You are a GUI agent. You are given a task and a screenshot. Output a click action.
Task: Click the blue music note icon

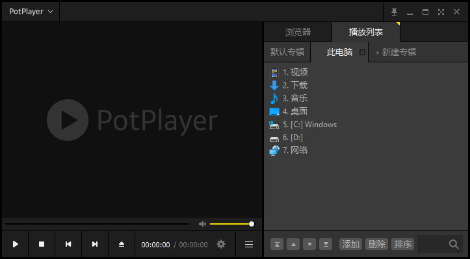[x=274, y=99]
